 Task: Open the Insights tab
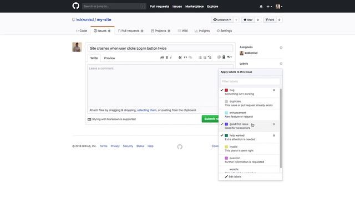tap(202, 31)
